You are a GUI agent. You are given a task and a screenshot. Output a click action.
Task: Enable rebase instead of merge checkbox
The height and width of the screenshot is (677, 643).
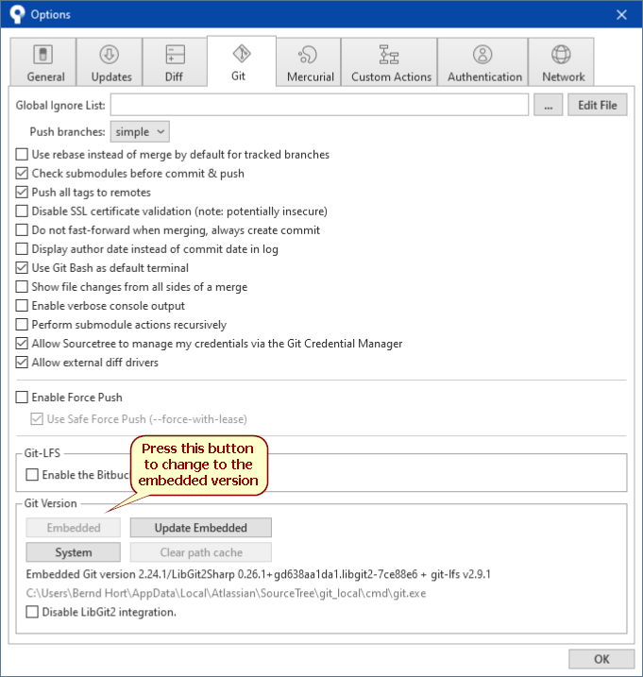[x=22, y=154]
